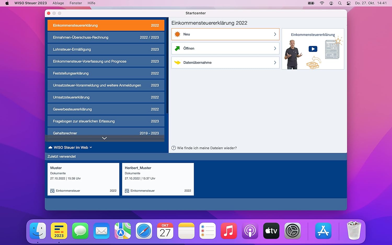Screen dimensions: 392x245
Task: Open the recent Muster file card
Action: [83, 179]
